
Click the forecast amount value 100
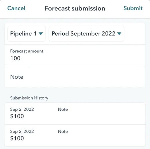tap(15, 59)
